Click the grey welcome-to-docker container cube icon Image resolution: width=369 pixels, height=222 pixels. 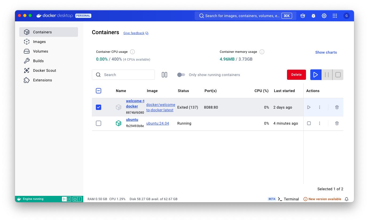pyautogui.click(x=119, y=107)
